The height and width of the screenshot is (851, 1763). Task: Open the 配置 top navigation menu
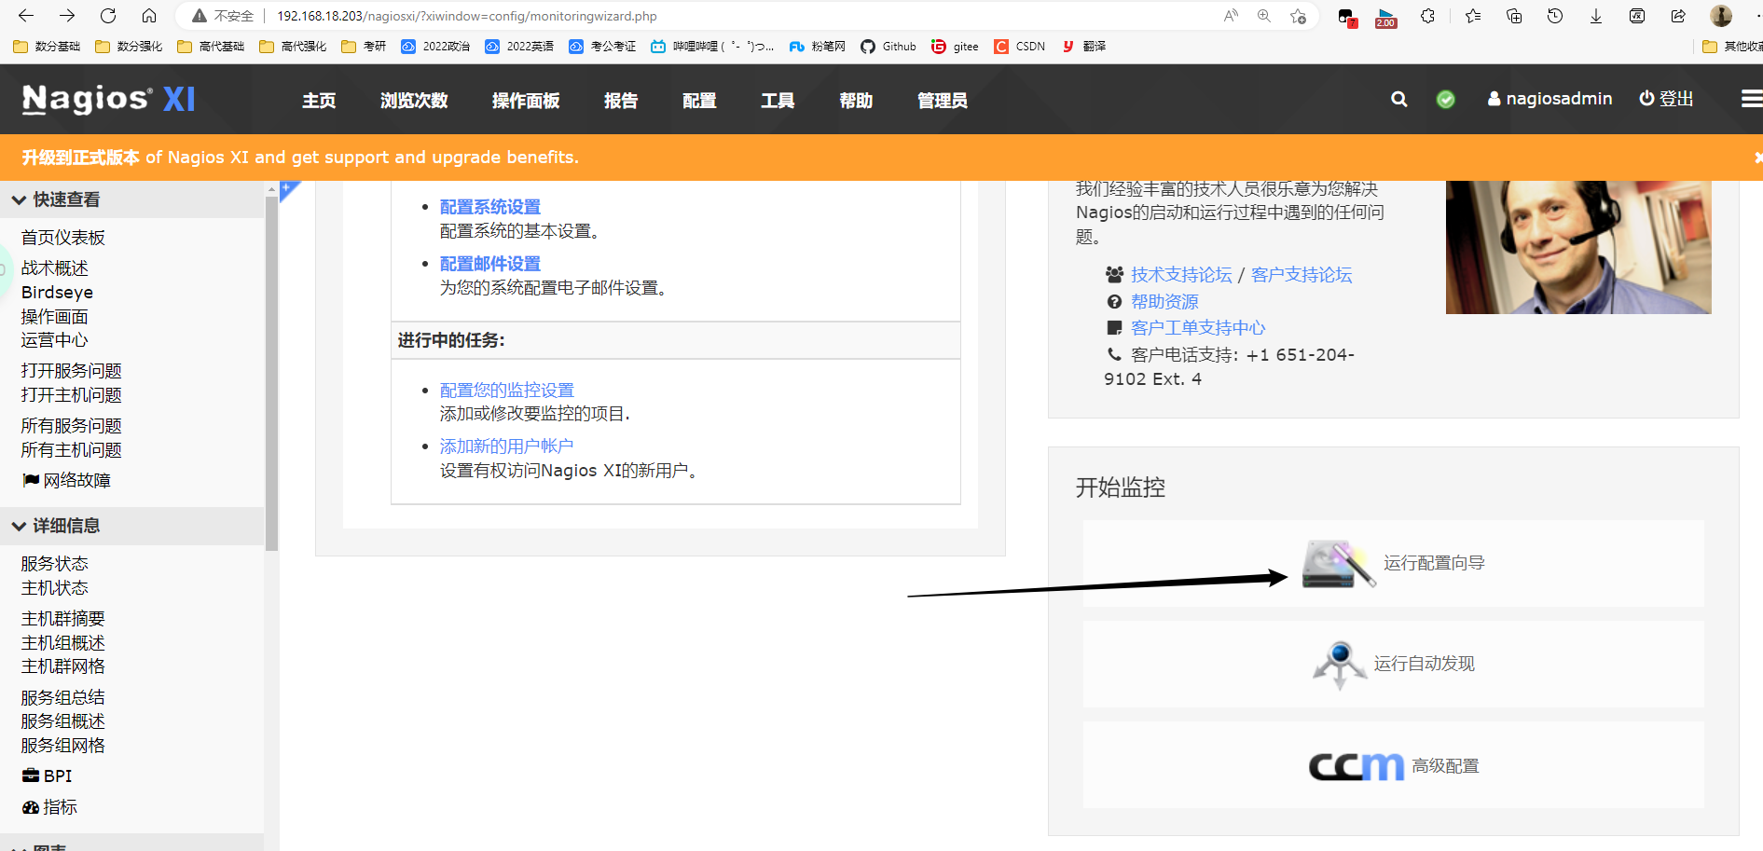pyautogui.click(x=698, y=101)
